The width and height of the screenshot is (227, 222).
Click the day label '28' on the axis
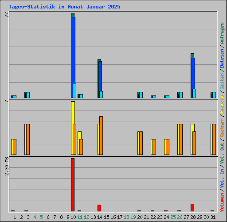193,217
